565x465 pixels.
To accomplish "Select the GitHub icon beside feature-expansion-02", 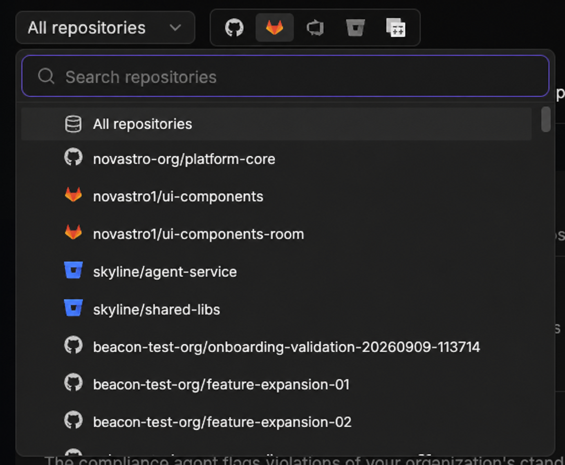I will coord(74,420).
